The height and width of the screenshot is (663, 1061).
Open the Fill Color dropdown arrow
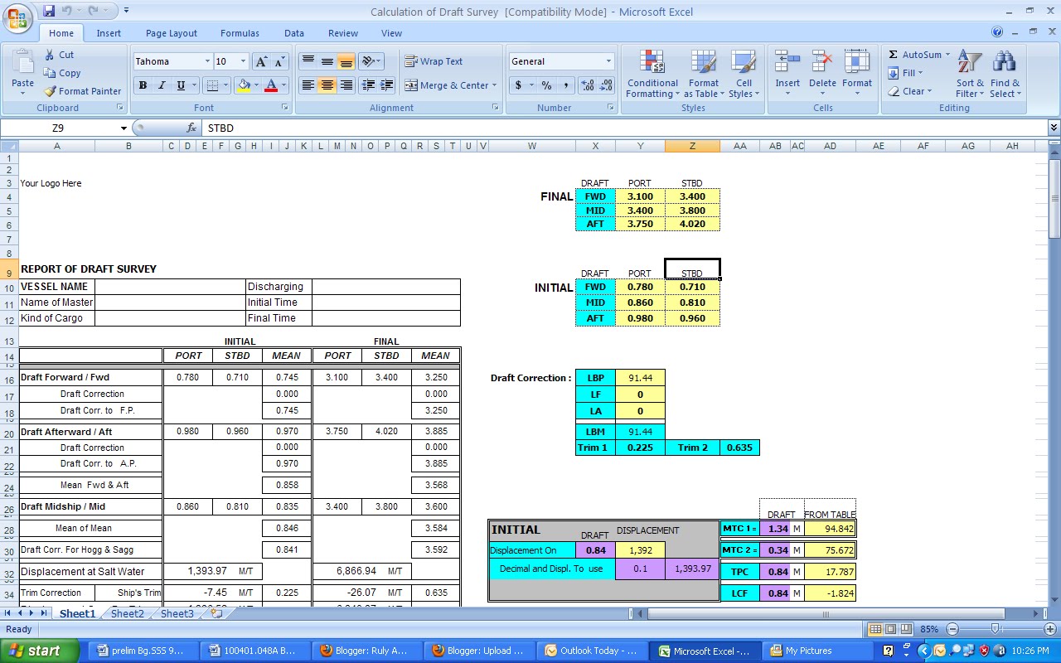pyautogui.click(x=258, y=85)
